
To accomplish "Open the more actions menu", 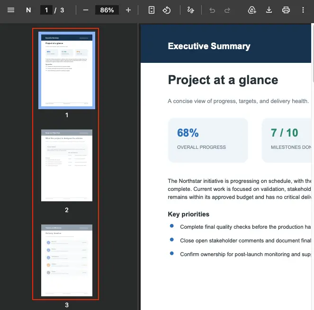I will (303, 10).
